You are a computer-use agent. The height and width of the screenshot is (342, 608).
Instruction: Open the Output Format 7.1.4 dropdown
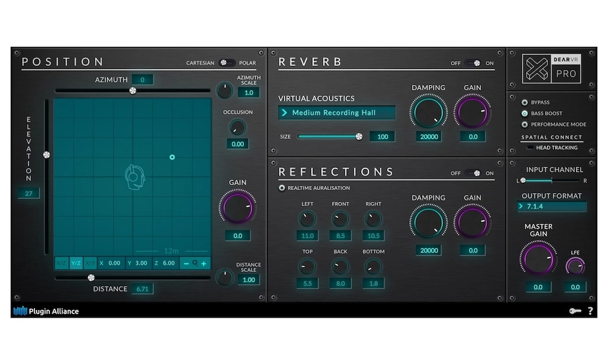click(552, 207)
